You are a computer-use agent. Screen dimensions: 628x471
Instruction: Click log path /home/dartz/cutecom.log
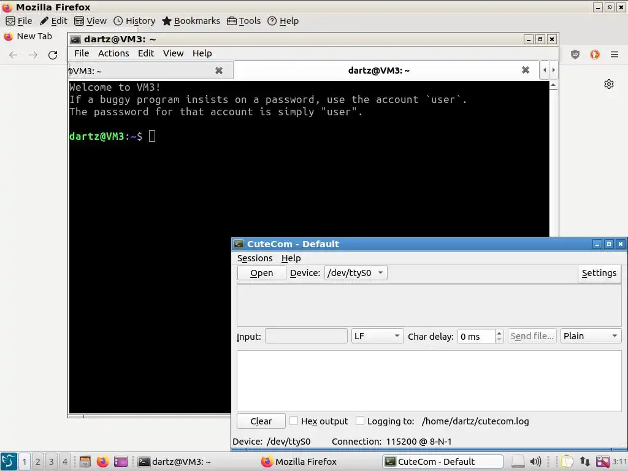[475, 421]
